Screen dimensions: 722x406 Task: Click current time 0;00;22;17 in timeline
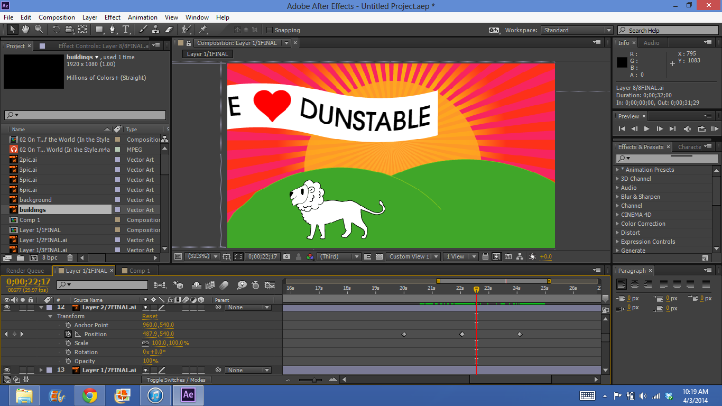[x=29, y=282]
